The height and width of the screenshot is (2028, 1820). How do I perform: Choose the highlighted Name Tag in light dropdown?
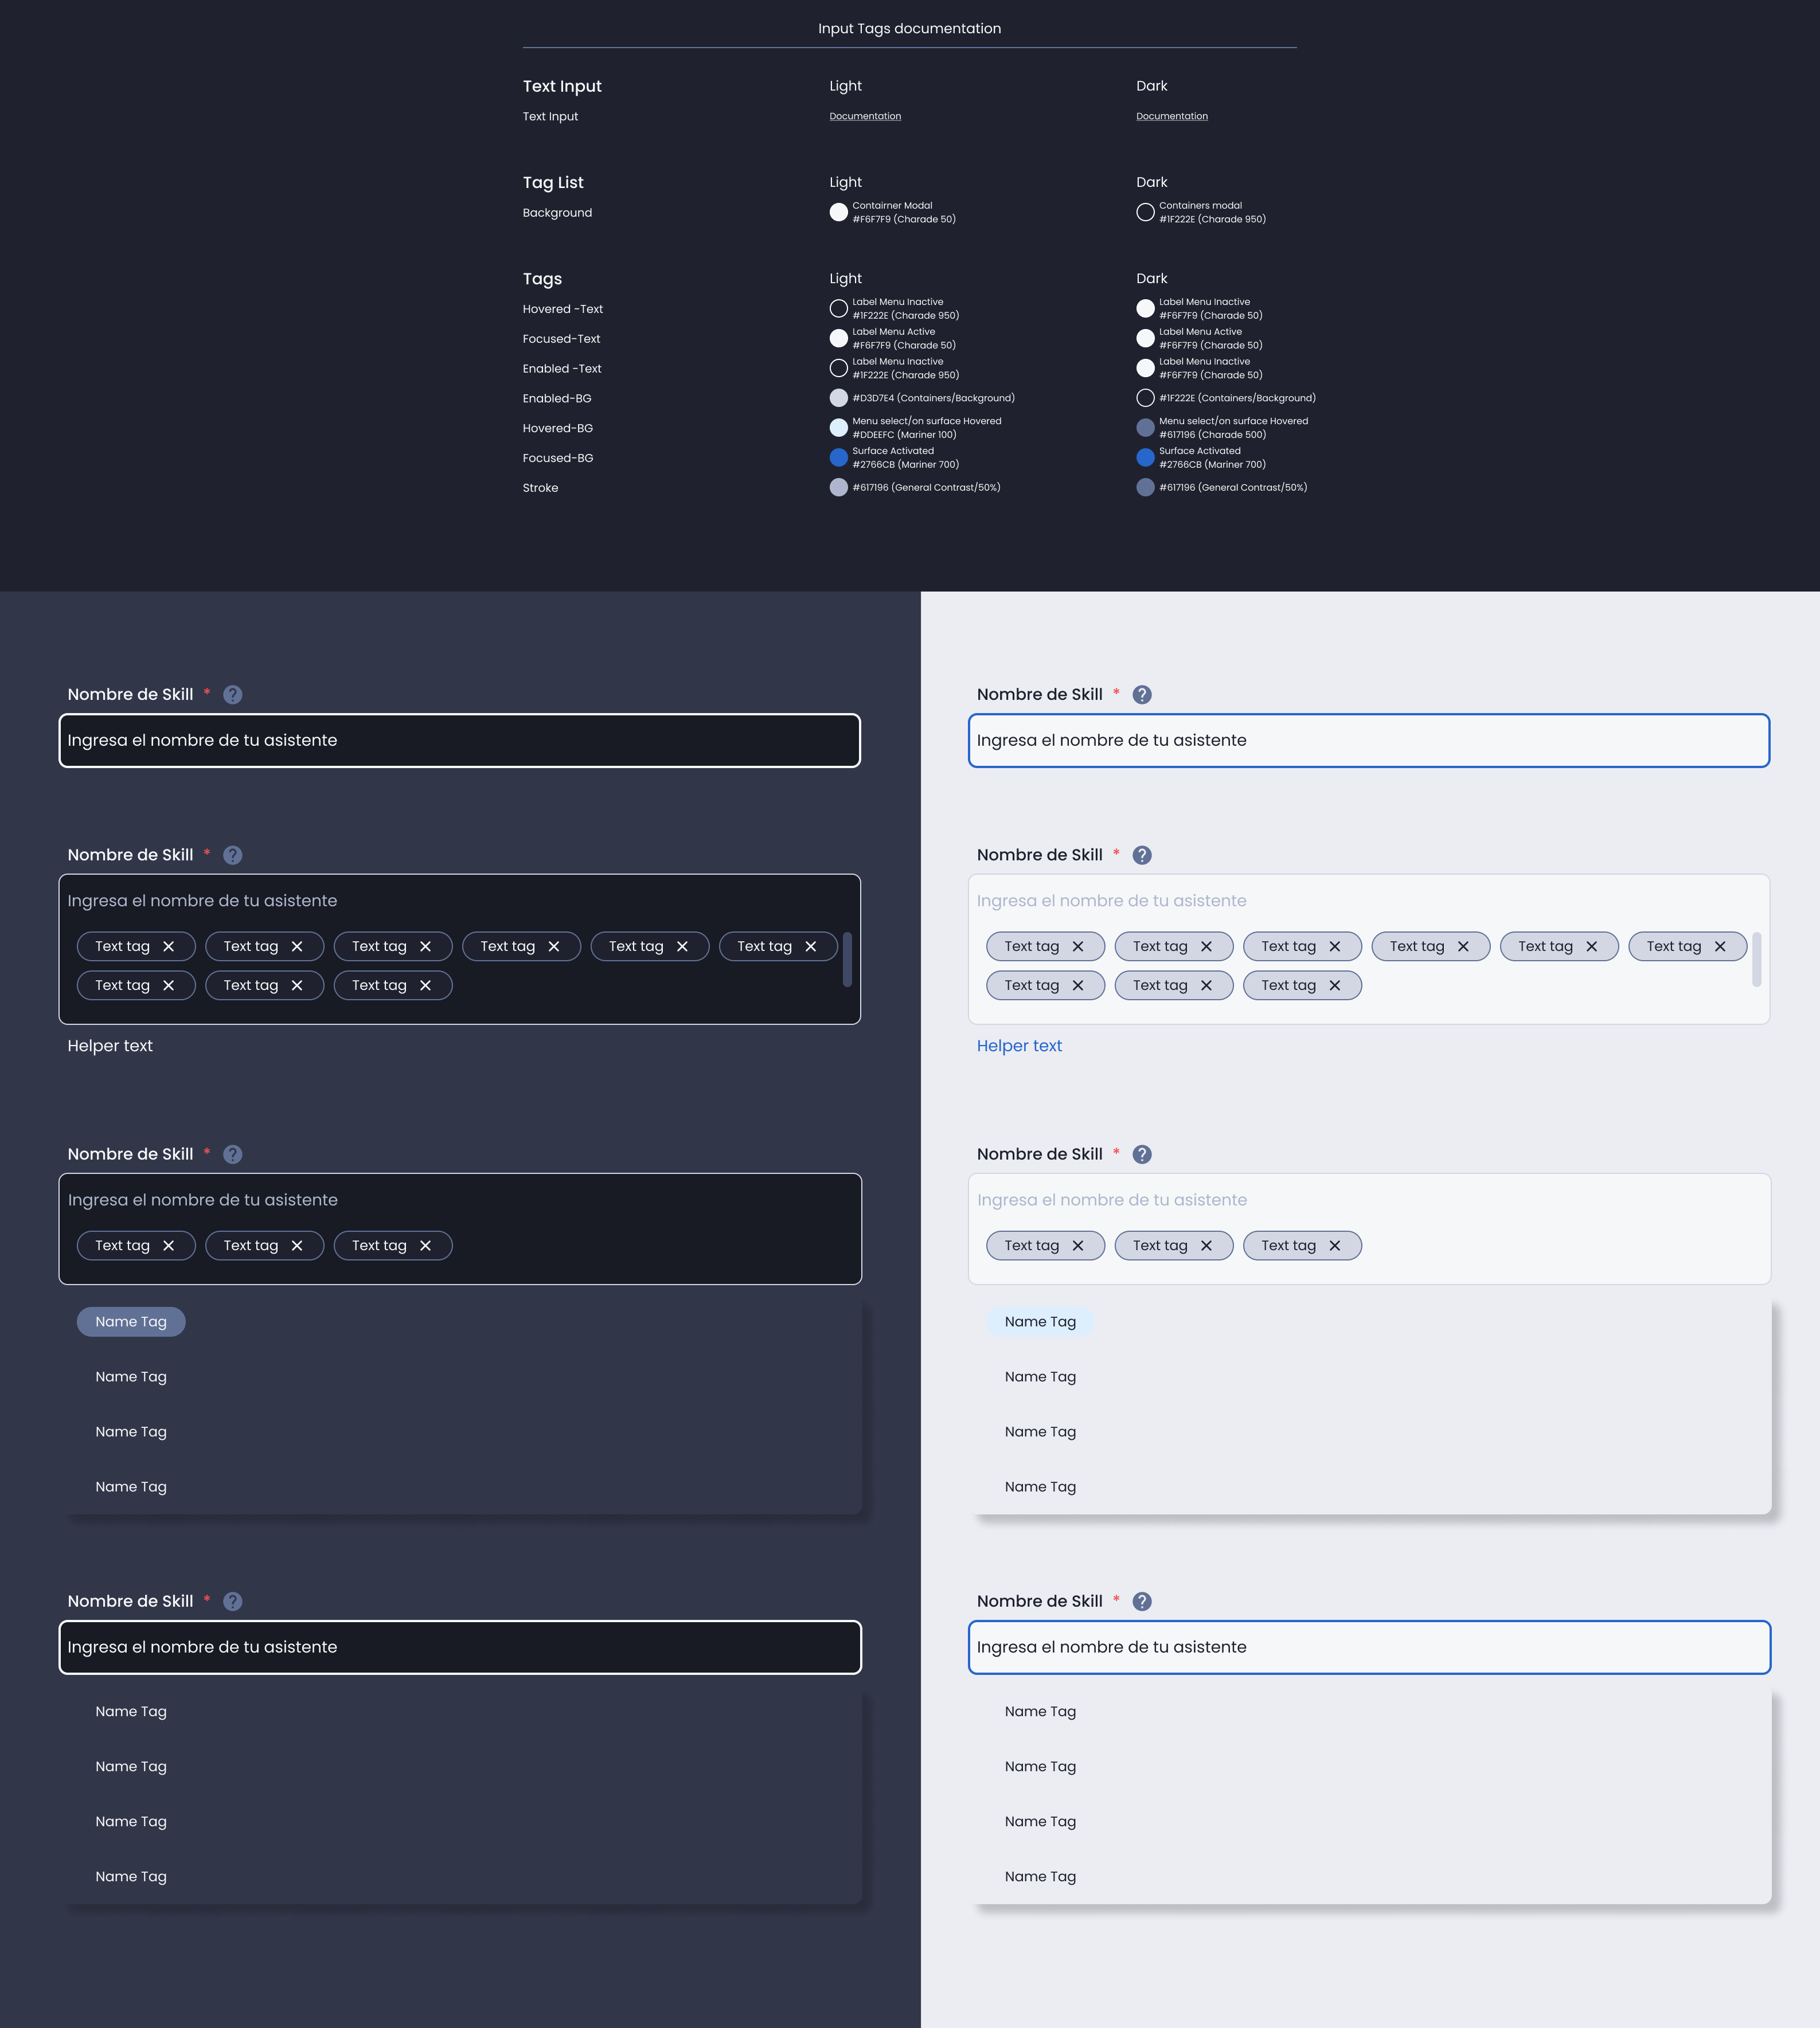point(1040,1321)
